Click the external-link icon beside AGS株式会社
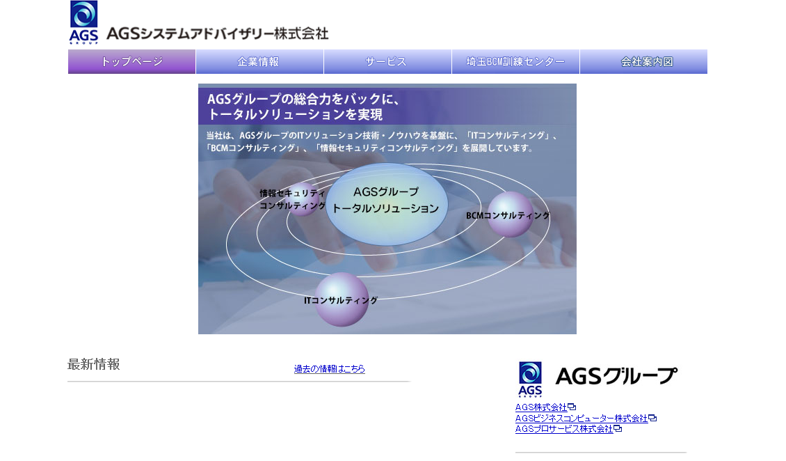The height and width of the screenshot is (461, 786). [572, 407]
